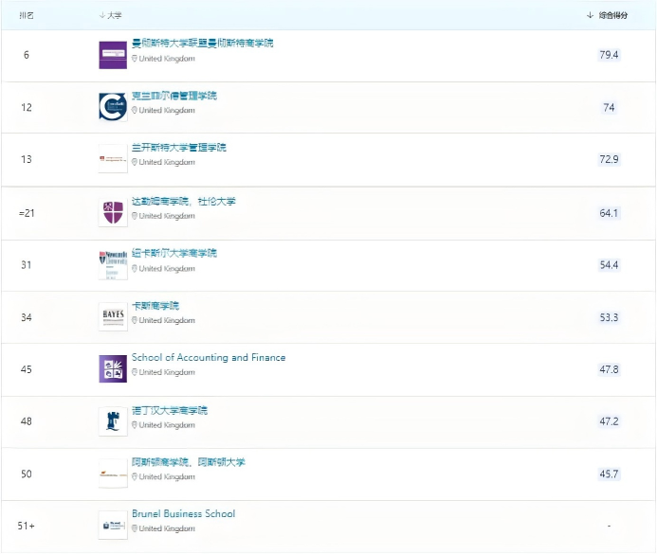
Task: Select score 54.4 cell
Action: [609, 265]
